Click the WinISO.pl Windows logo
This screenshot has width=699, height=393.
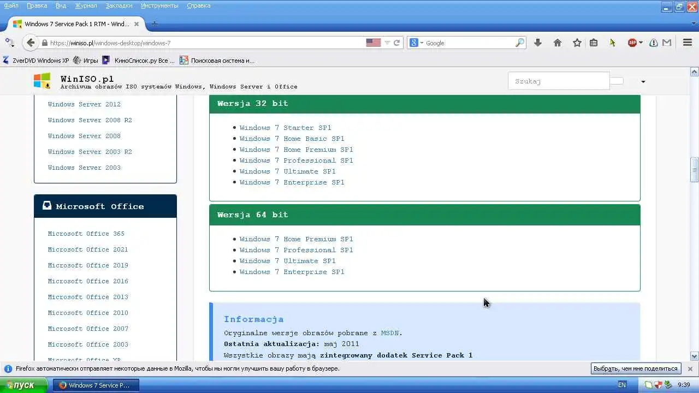click(x=42, y=81)
